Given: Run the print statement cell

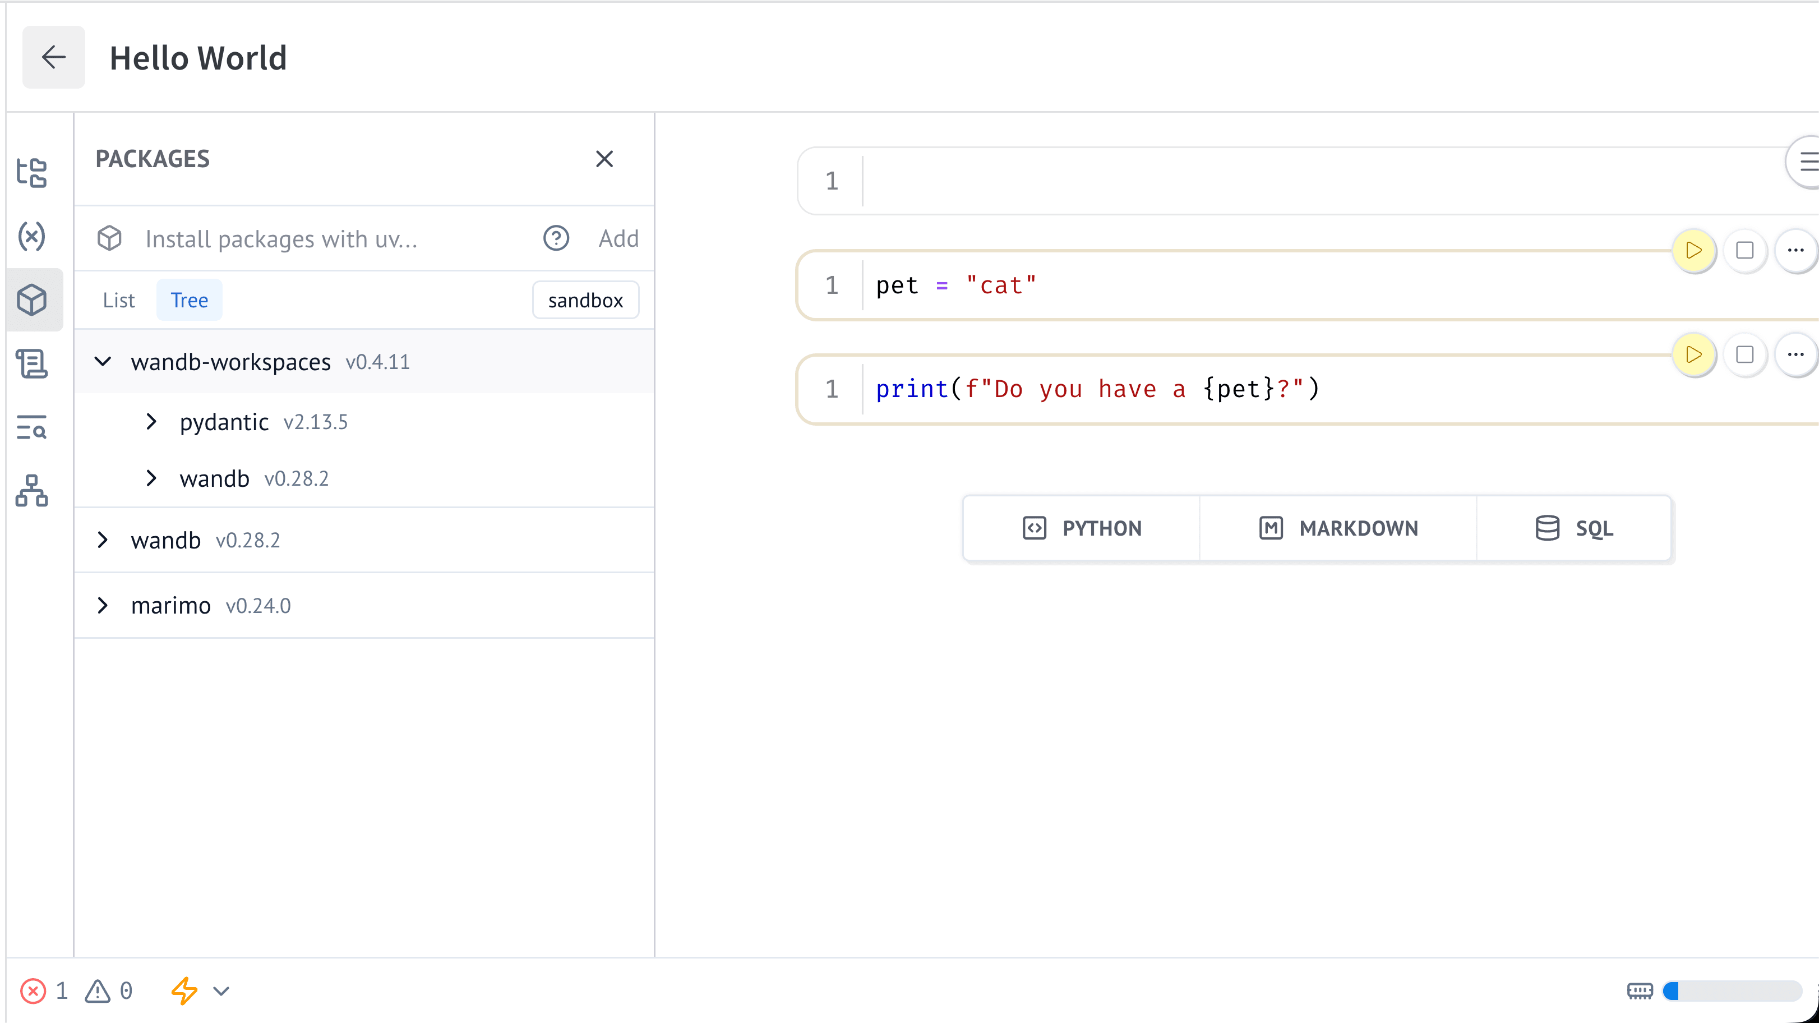Looking at the screenshot, I should click(x=1693, y=354).
